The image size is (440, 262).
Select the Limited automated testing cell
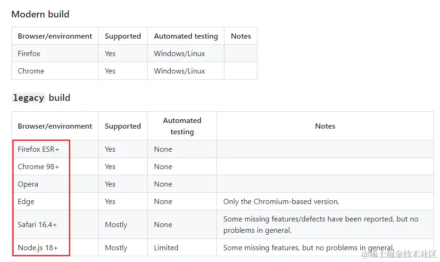click(166, 247)
